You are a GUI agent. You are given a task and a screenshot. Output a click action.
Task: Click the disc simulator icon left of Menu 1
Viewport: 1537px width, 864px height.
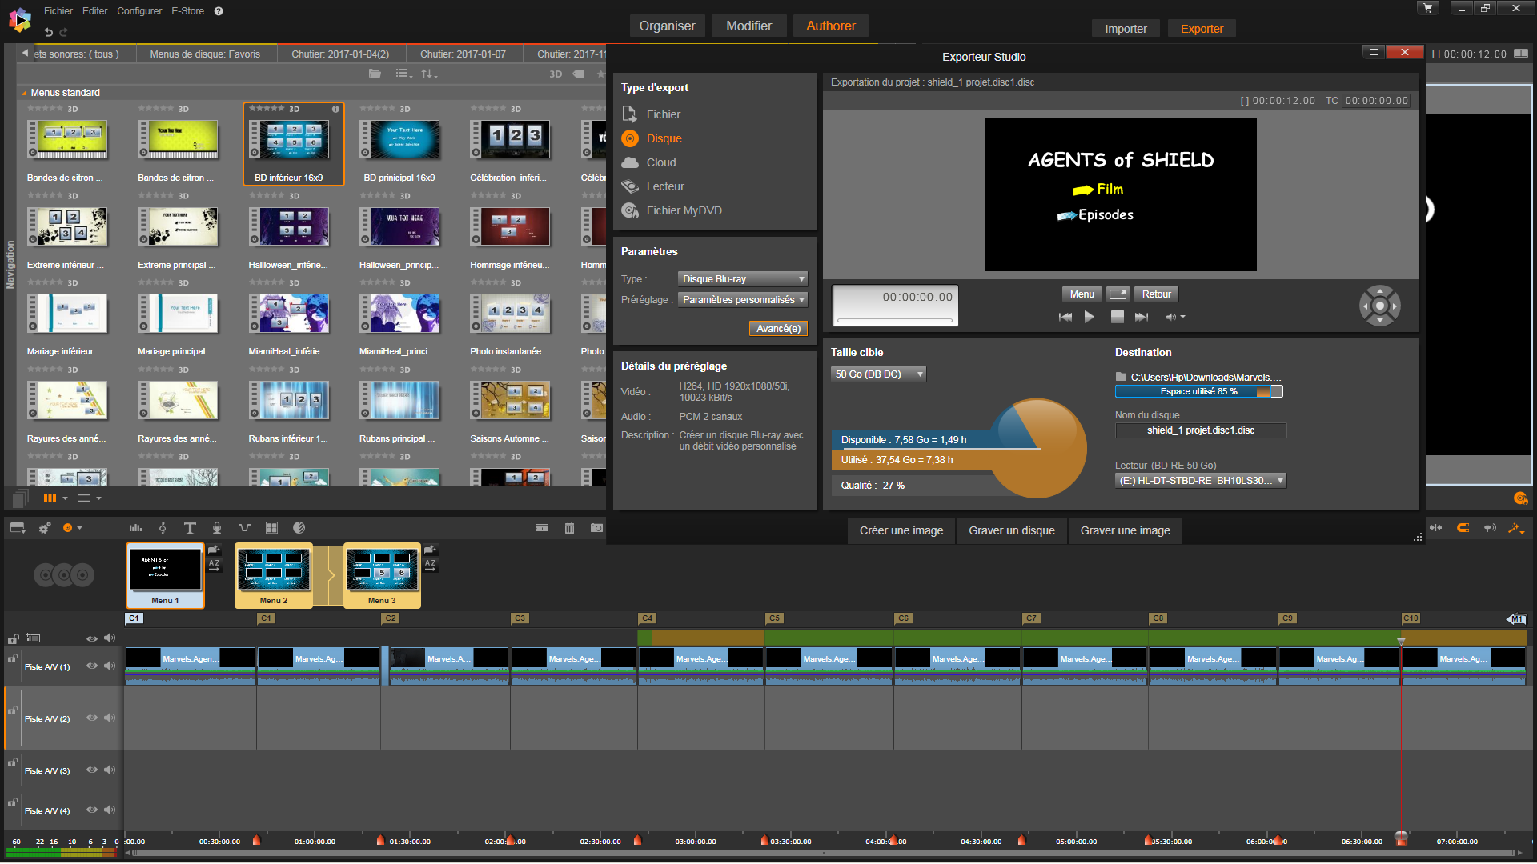[x=64, y=574]
